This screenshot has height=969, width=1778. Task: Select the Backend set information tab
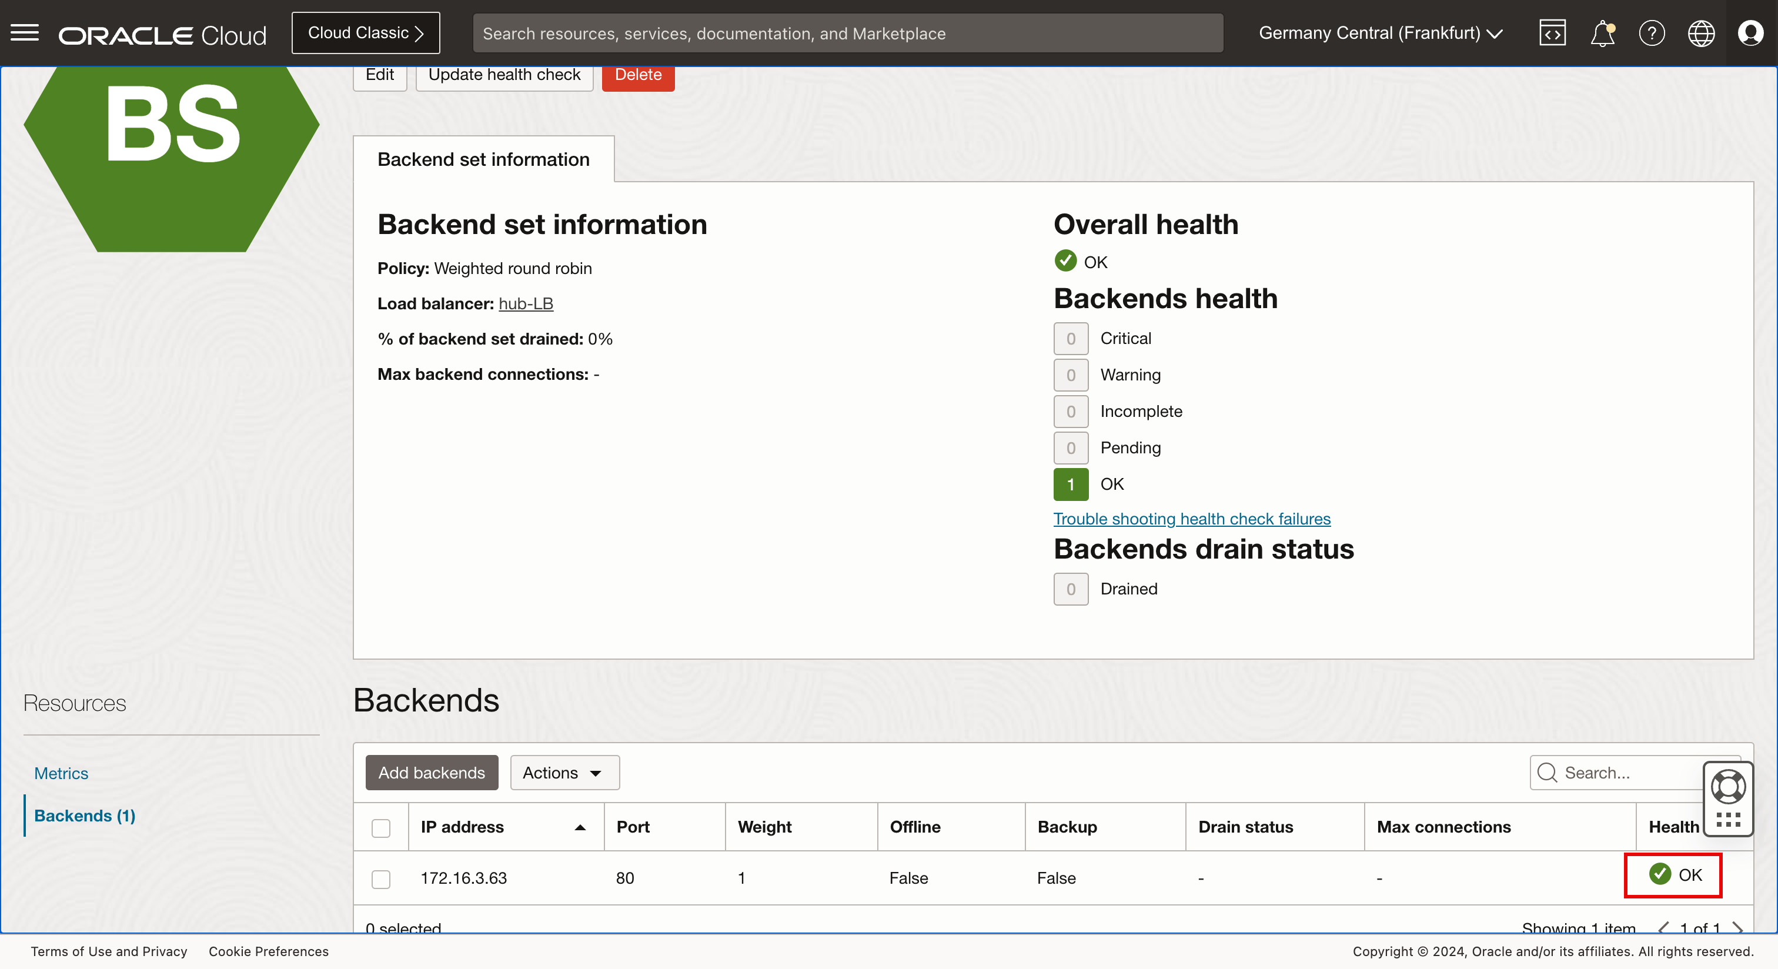point(483,159)
